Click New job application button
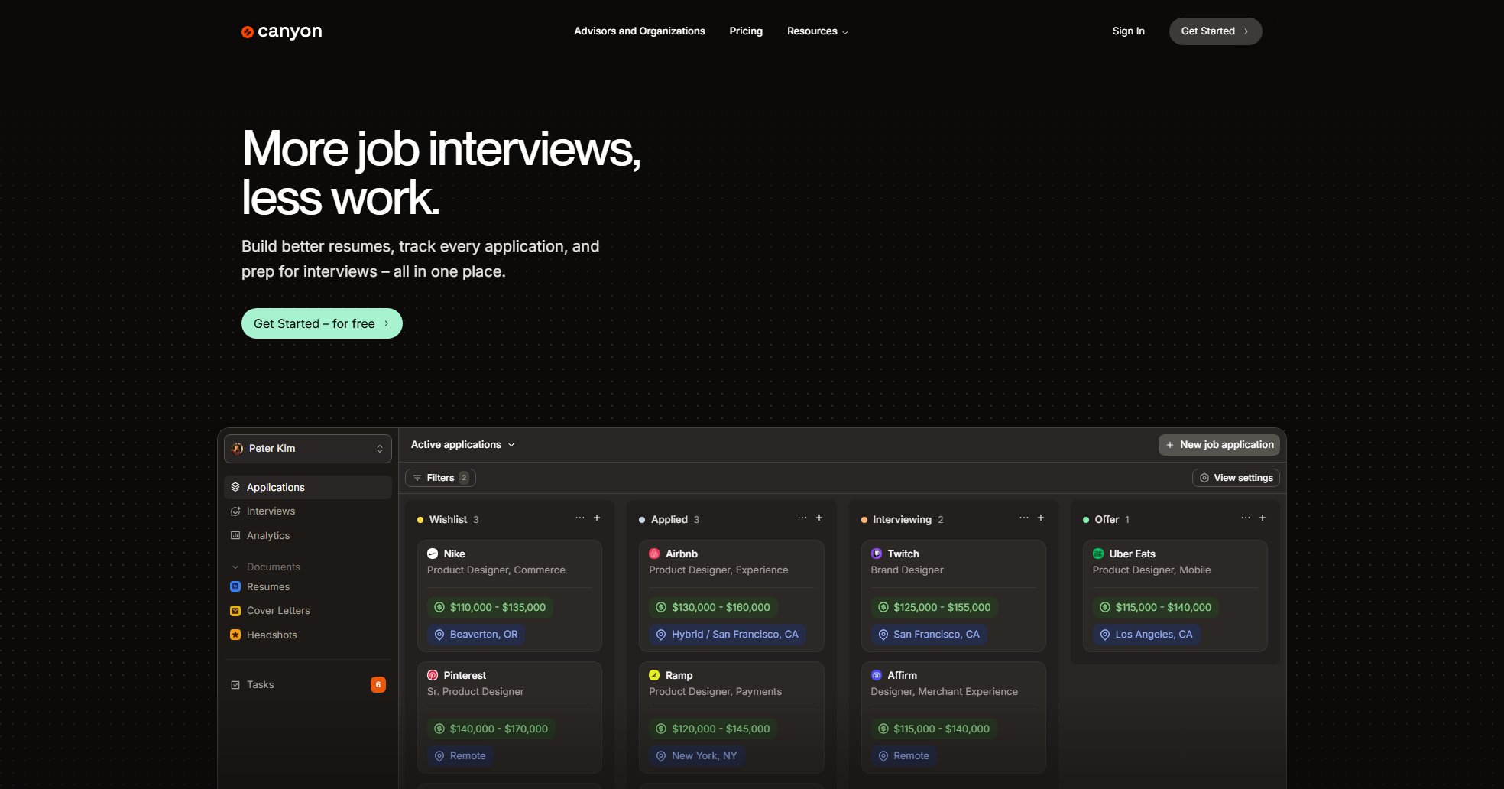1504x789 pixels. [1219, 445]
